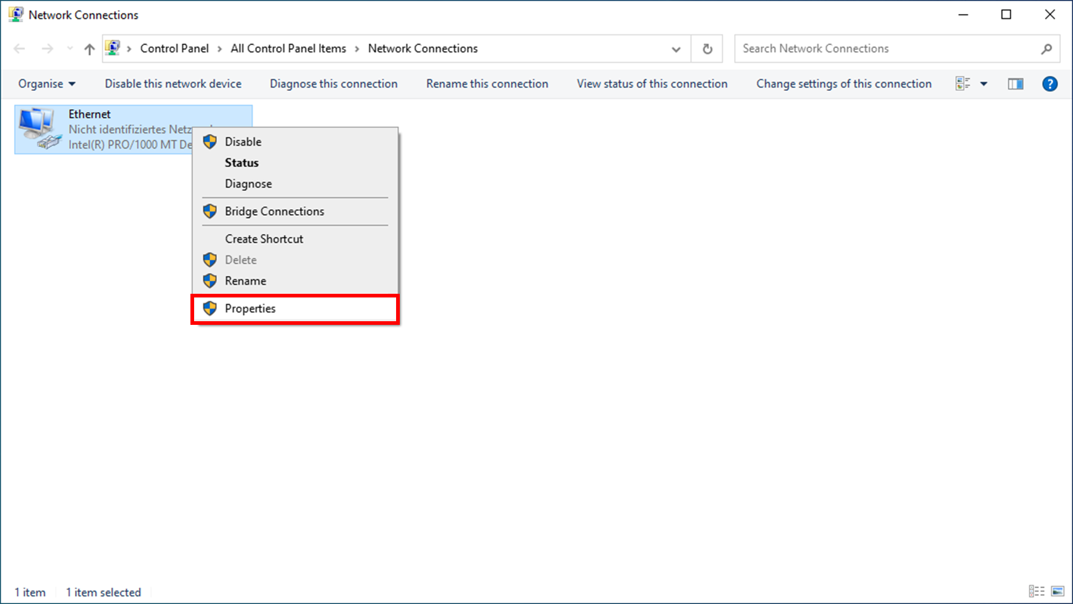Click the Help question mark icon
Screen dimensions: 1073x604
click(1049, 84)
